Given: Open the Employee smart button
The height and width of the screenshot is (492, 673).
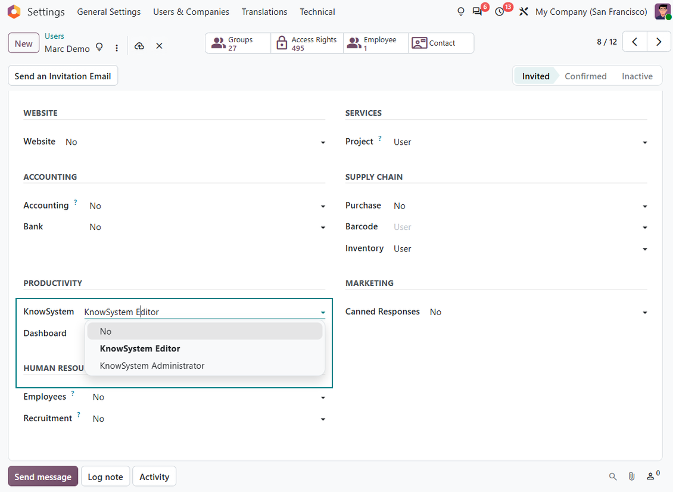Looking at the screenshot, I should (x=376, y=43).
